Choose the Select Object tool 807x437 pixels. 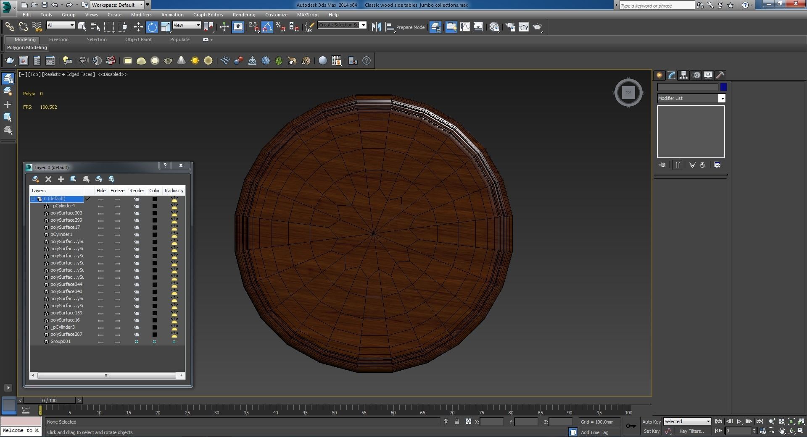click(x=82, y=27)
